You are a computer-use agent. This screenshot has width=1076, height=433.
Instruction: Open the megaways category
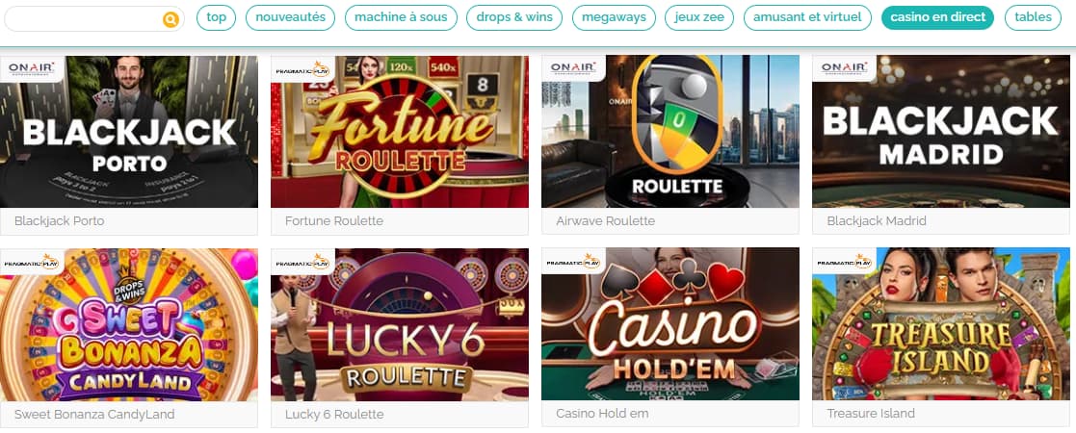[614, 18]
